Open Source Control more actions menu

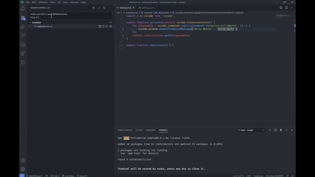coord(110,8)
